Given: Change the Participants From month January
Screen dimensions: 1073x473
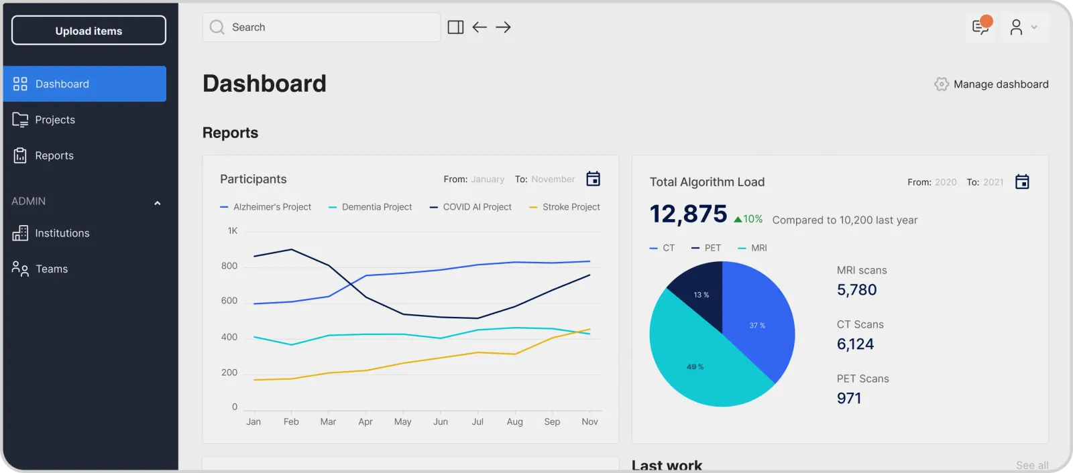Looking at the screenshot, I should tap(488, 180).
